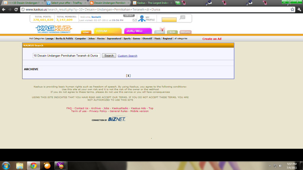Jump to Top via footer link
The width and height of the screenshot is (303, 170).
click(151, 108)
